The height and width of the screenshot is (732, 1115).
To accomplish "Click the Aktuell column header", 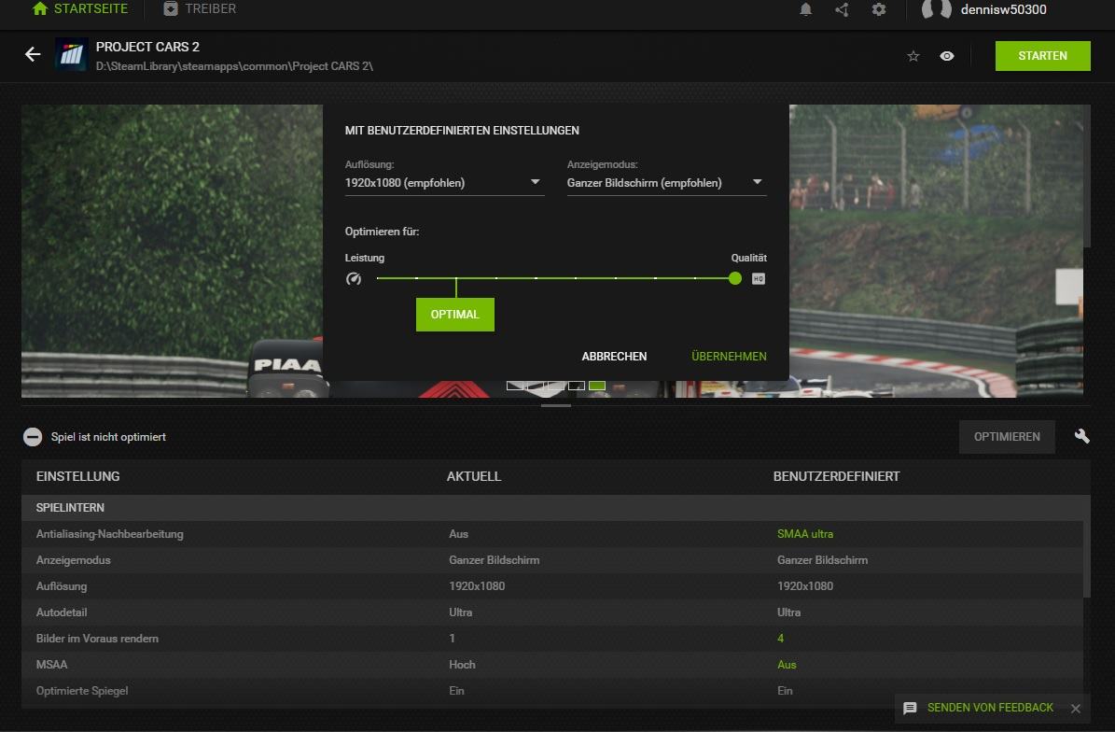I will point(474,476).
